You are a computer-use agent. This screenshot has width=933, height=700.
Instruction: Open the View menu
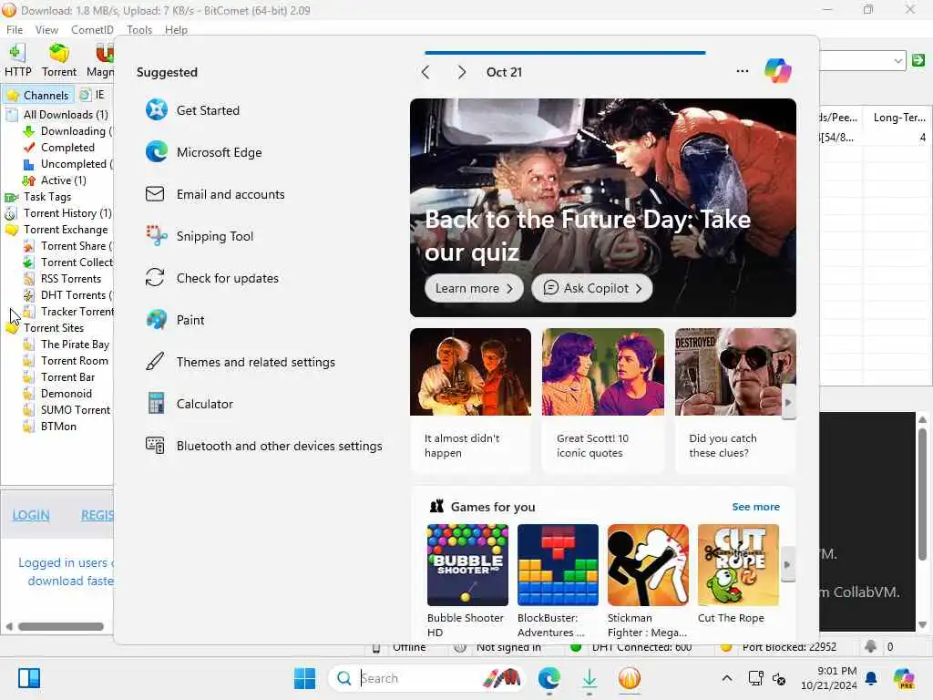coord(46,30)
